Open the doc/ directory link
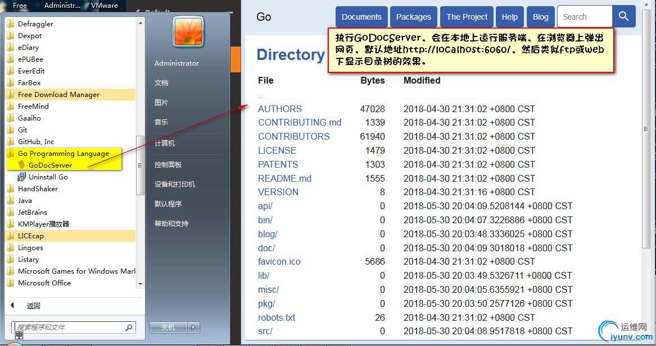The image size is (656, 346). coord(266,248)
